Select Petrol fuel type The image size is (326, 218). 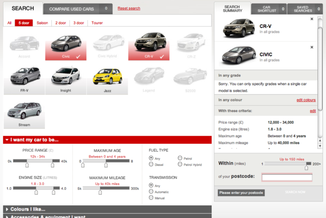pos(180,158)
